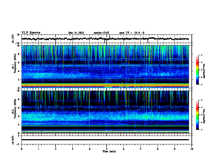Select the "ch.1(V)" waveform axis label
The image size is (216, 167).
[x=13, y=39]
